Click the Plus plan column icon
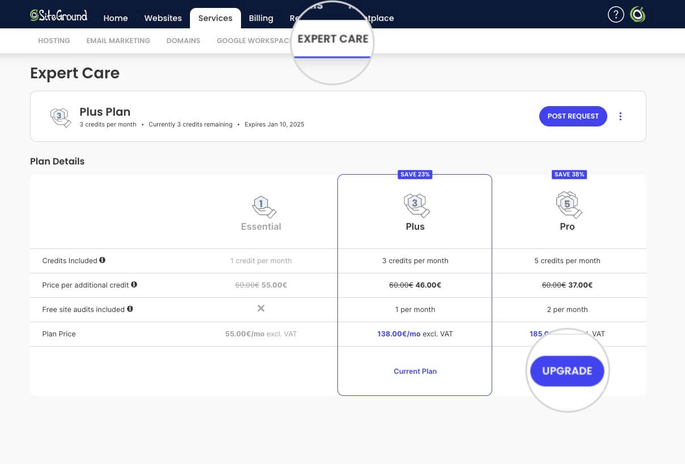The width and height of the screenshot is (685, 464). click(x=417, y=205)
